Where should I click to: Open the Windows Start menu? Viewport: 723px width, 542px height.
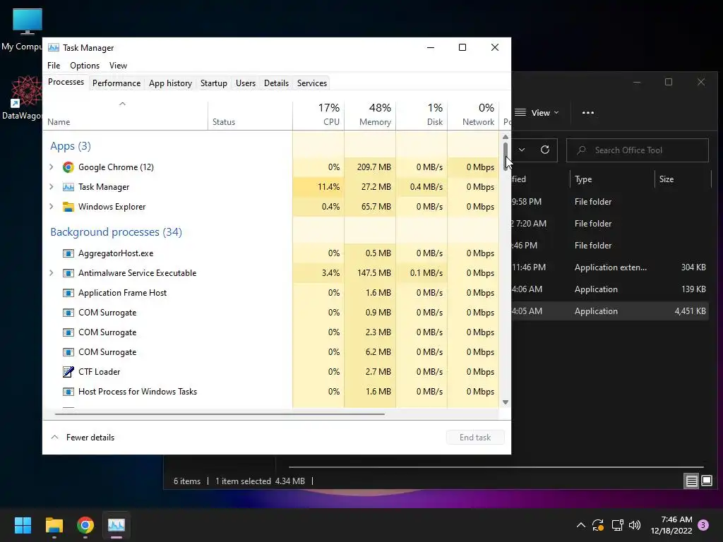(23, 525)
